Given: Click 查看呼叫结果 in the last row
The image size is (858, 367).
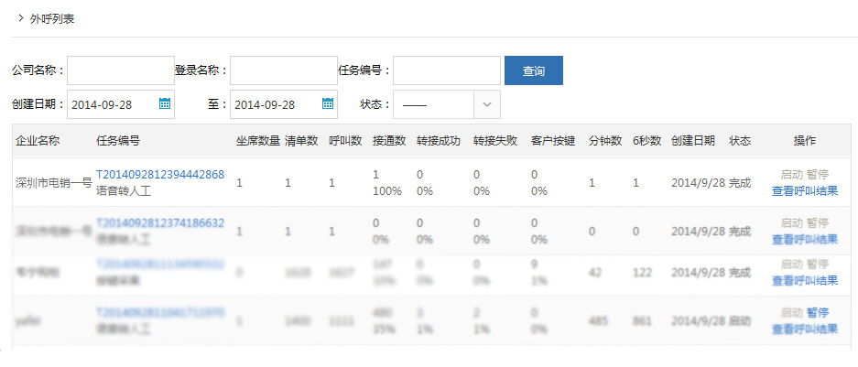Looking at the screenshot, I should [x=804, y=329].
